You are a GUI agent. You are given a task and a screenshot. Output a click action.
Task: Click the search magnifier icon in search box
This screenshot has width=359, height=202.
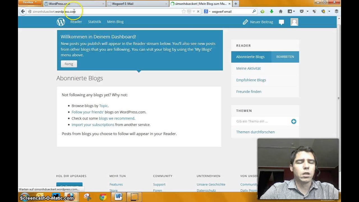coord(254,12)
